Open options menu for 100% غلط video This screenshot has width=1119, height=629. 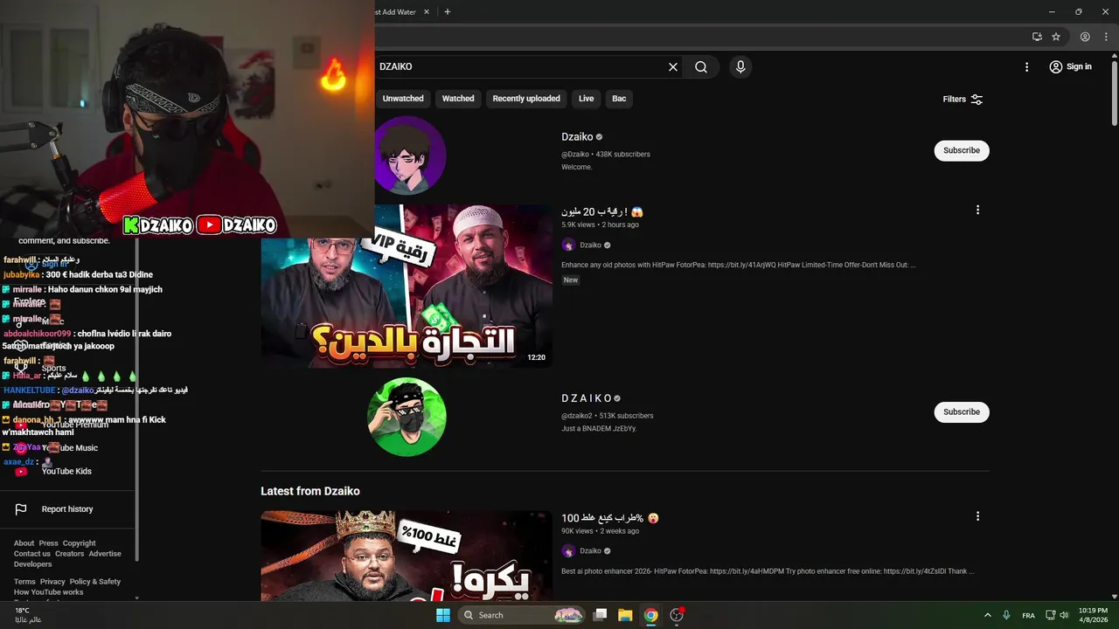[x=977, y=516]
